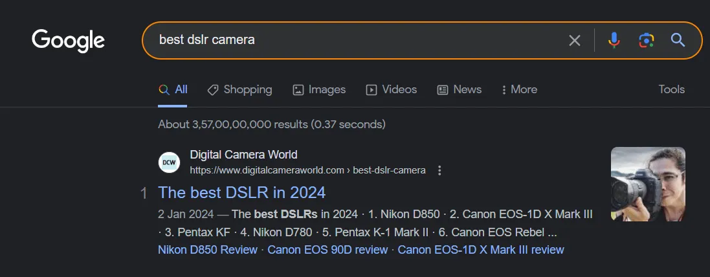Screen dimensions: 710x277
Task: Select the All results tab
Action: click(x=173, y=89)
